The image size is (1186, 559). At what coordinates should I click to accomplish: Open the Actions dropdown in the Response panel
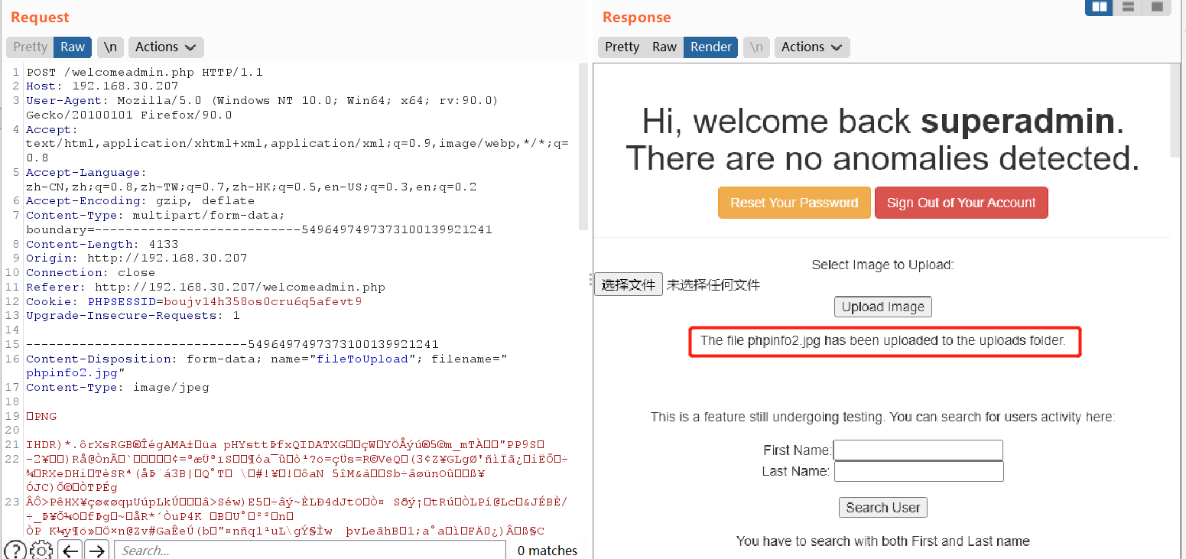pyautogui.click(x=811, y=47)
